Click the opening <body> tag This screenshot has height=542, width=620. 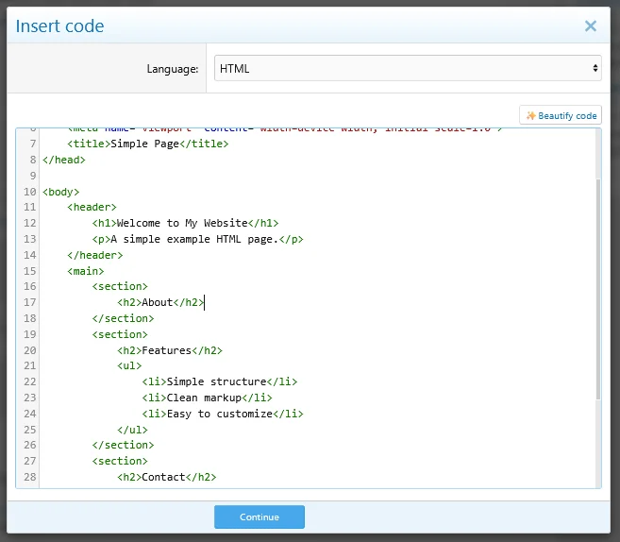pyautogui.click(x=61, y=192)
